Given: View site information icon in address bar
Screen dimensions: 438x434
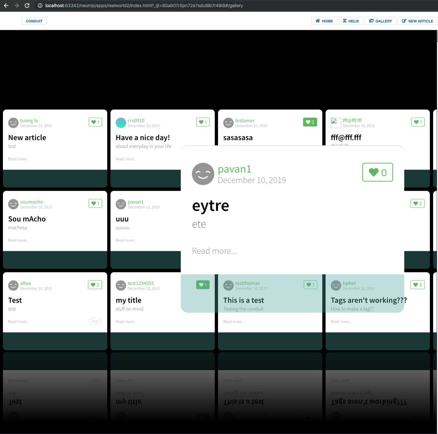Looking at the screenshot, I should [40, 6].
